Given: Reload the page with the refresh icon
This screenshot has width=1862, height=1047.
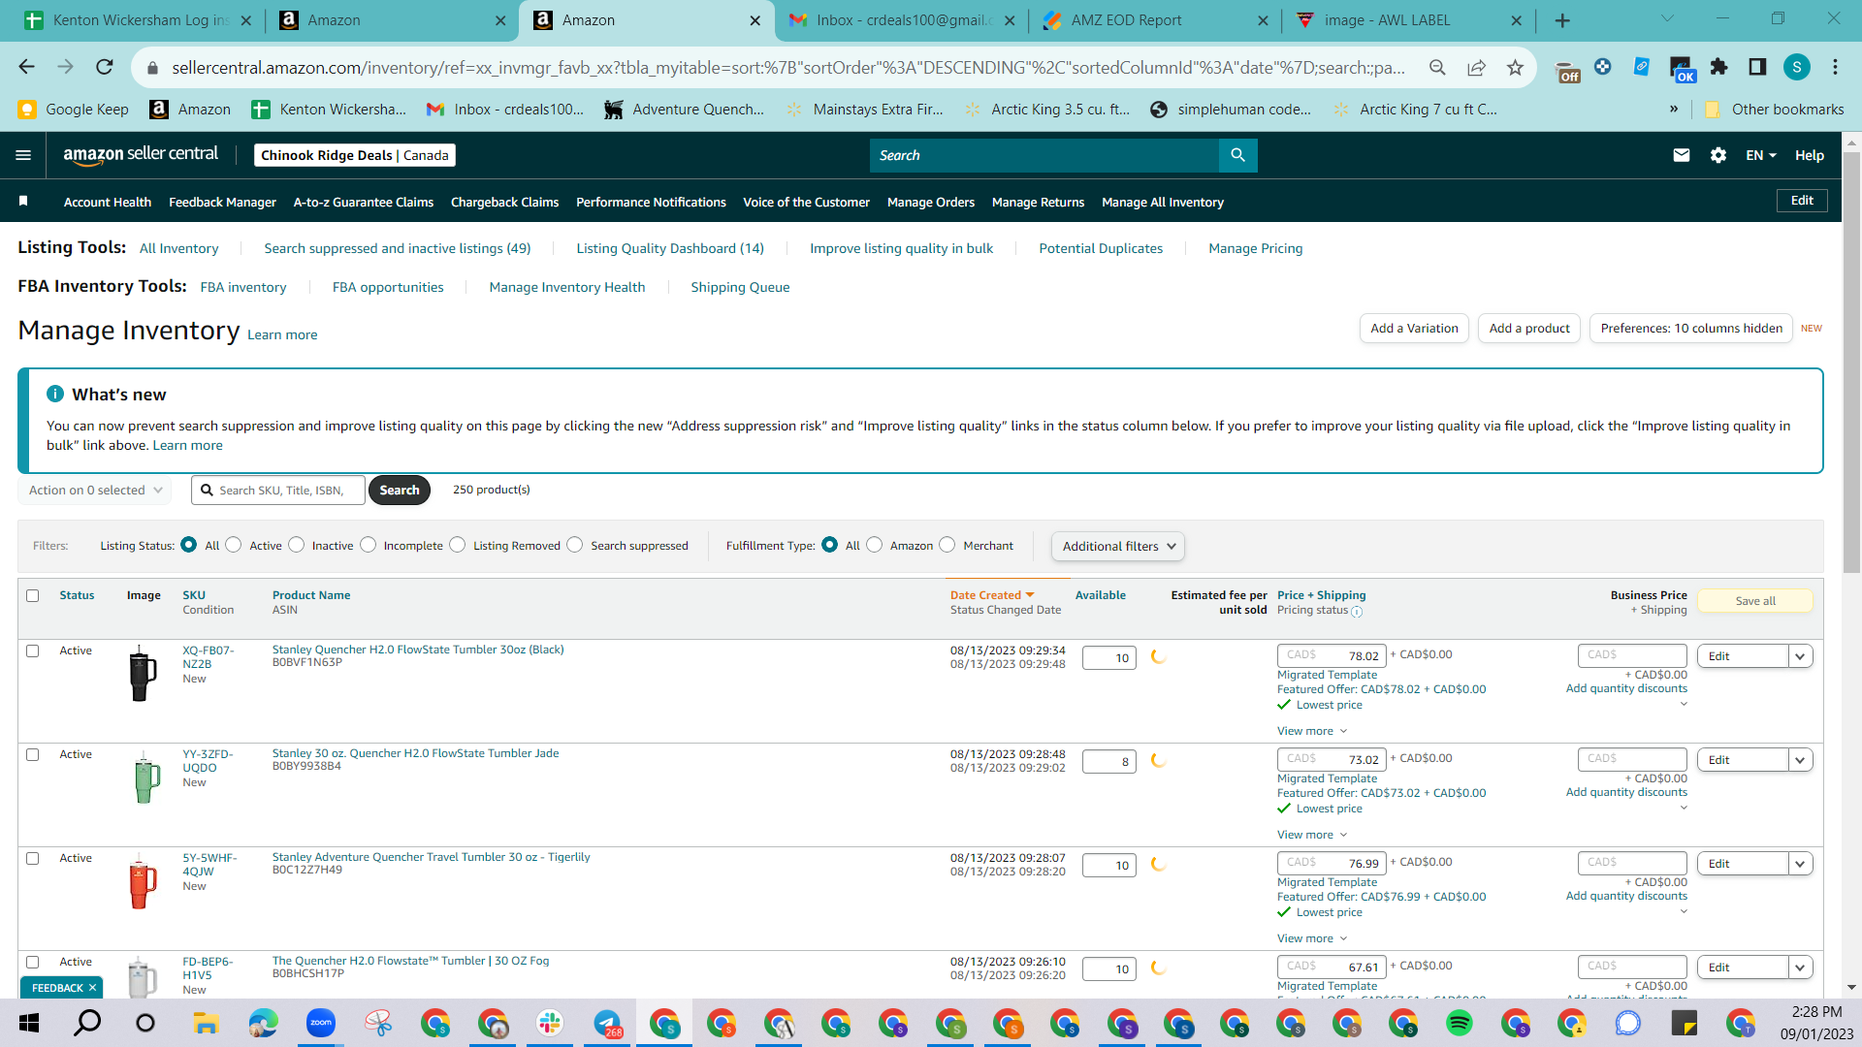Looking at the screenshot, I should pos(105,67).
